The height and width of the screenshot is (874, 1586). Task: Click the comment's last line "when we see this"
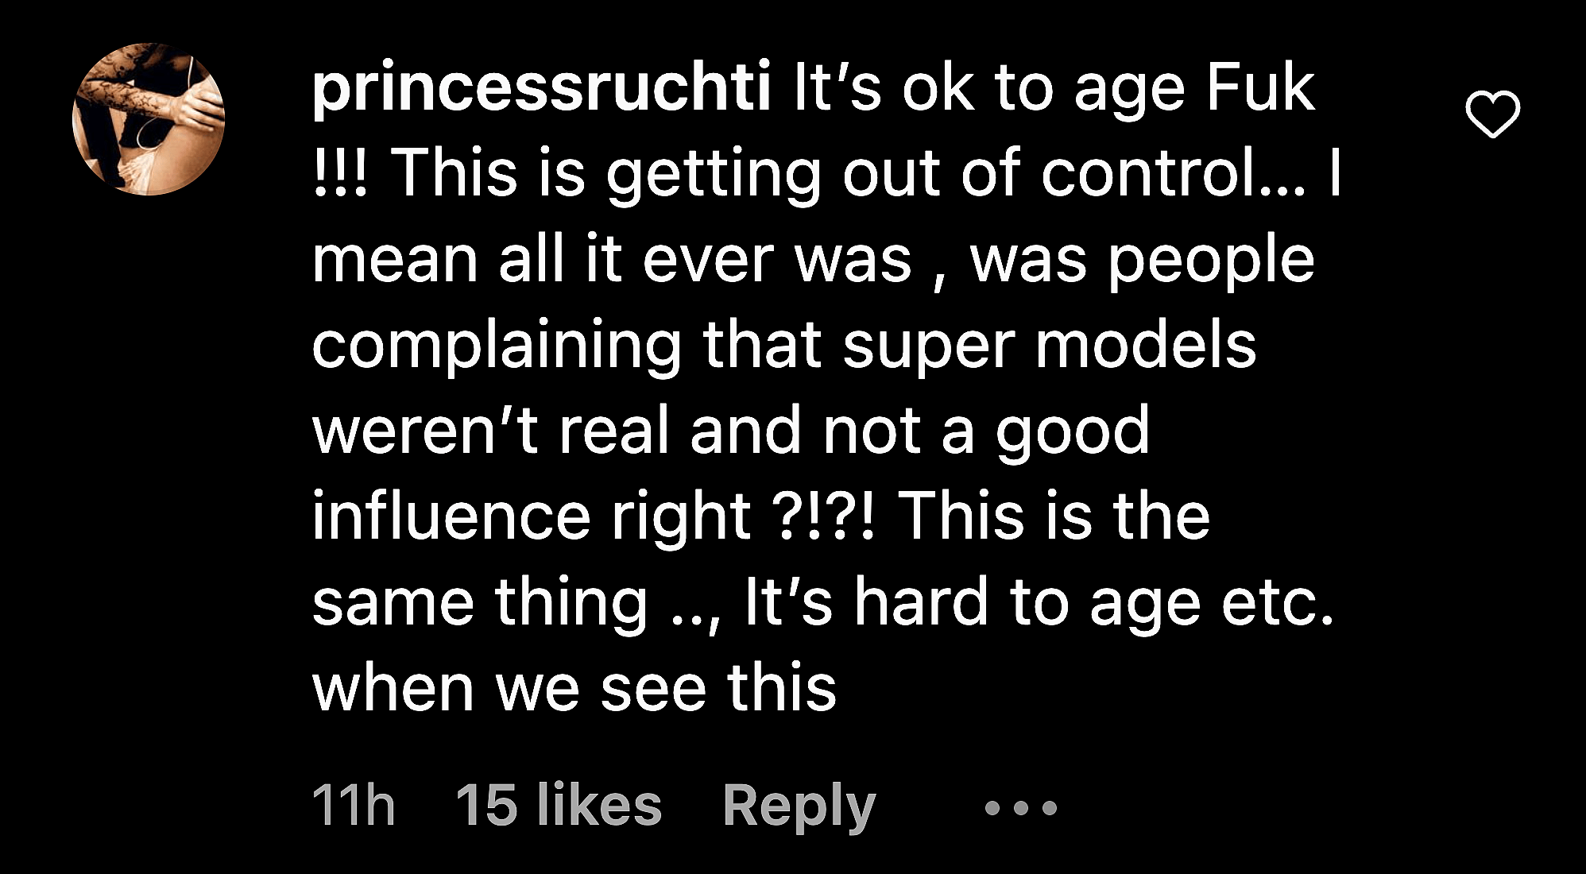tap(574, 688)
